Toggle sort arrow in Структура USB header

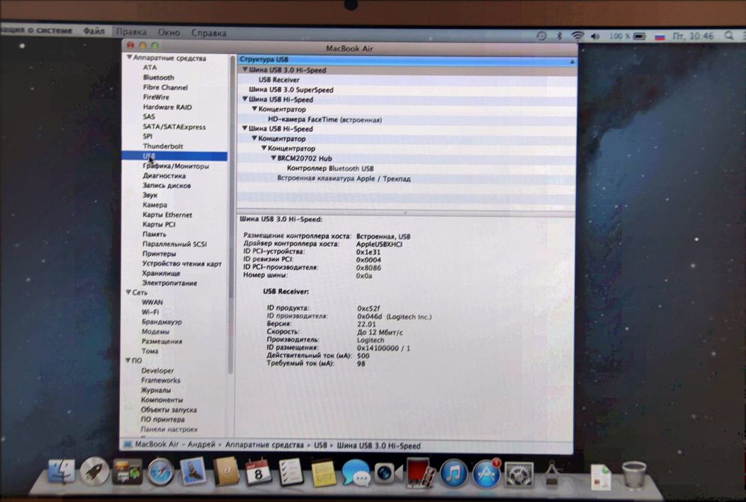pos(572,61)
